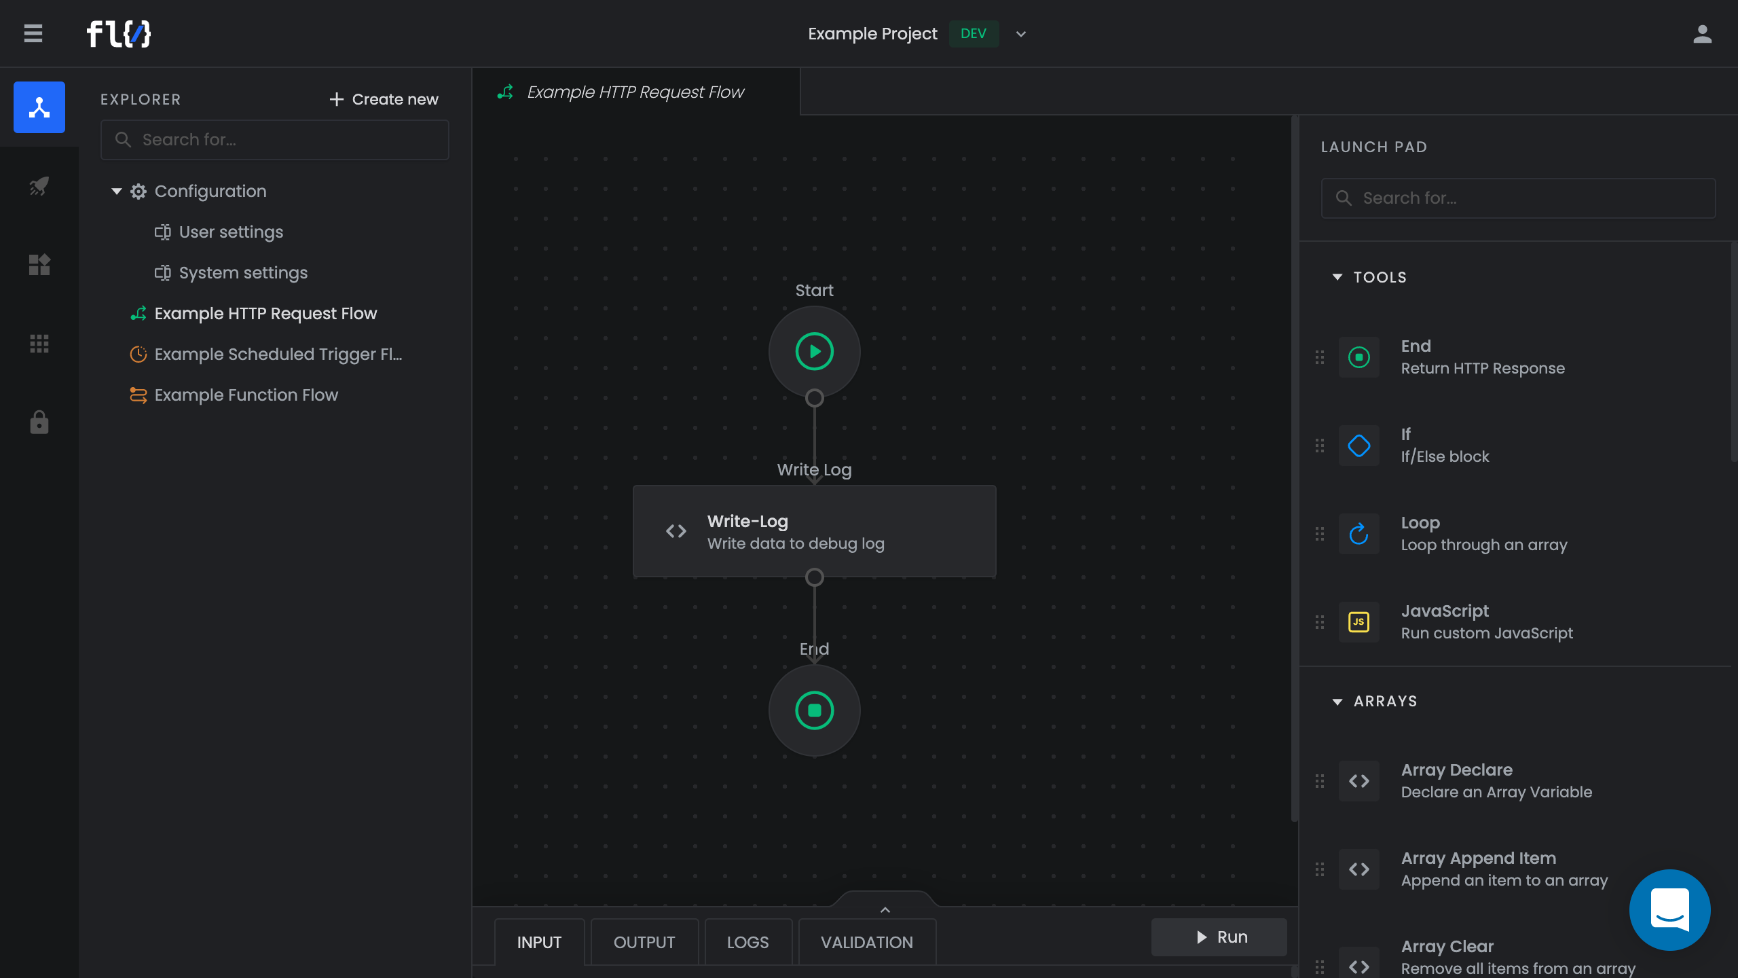The width and height of the screenshot is (1738, 978).
Task: Open the widgets icon in sidebar
Action: click(39, 265)
